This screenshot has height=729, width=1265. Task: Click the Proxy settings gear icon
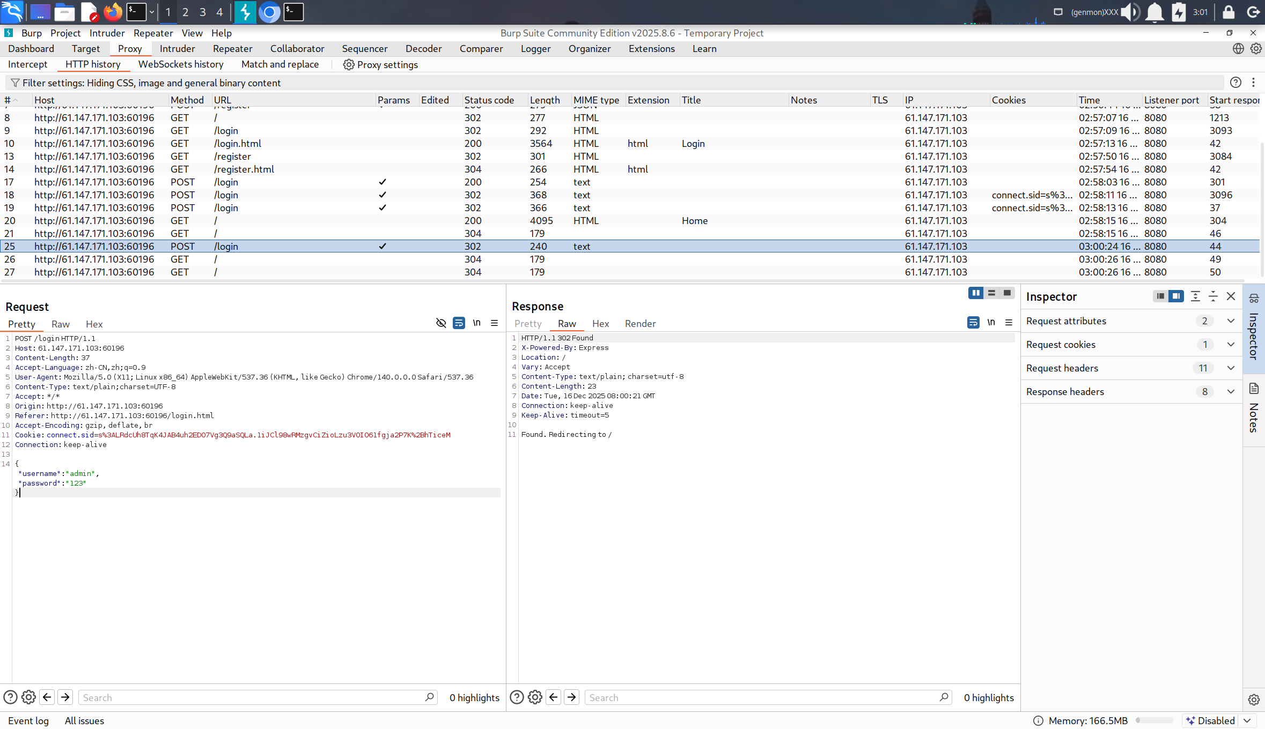coord(349,64)
